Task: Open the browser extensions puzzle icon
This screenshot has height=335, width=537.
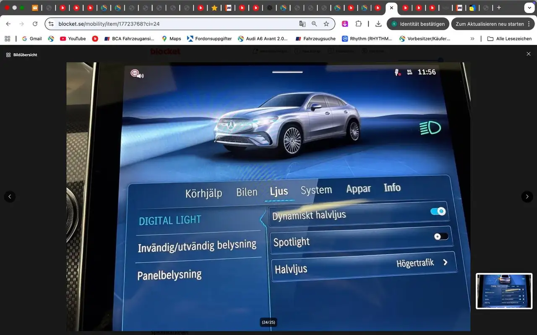Action: click(x=358, y=24)
